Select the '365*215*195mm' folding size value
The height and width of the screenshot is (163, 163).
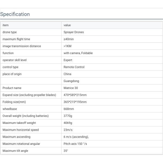pos(75,102)
